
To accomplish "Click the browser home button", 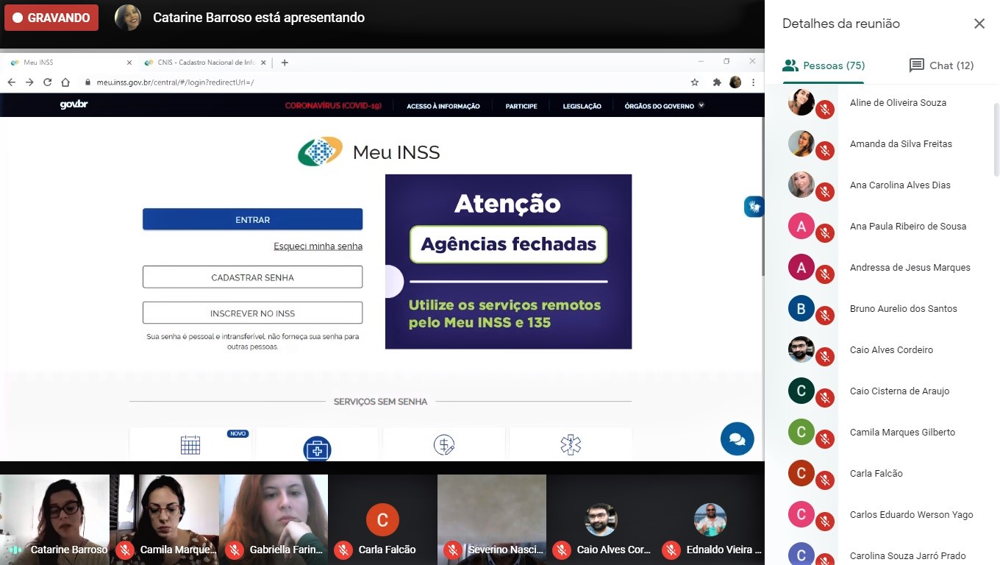I will 65,82.
